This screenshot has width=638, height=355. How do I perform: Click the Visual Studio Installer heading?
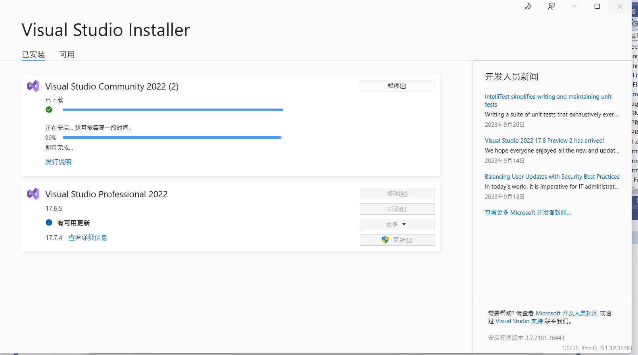coord(106,30)
